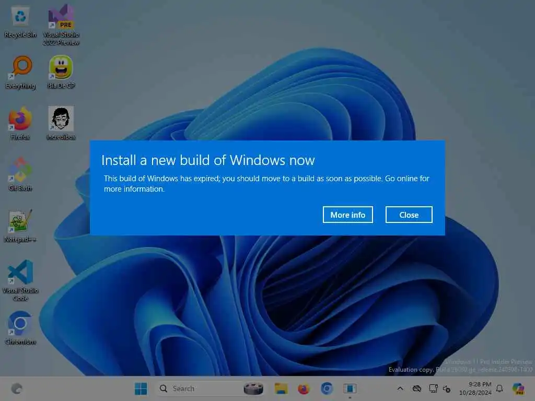This screenshot has height=401, width=535.
Task: Click the taskbar Search box
Action: [x=211, y=388]
